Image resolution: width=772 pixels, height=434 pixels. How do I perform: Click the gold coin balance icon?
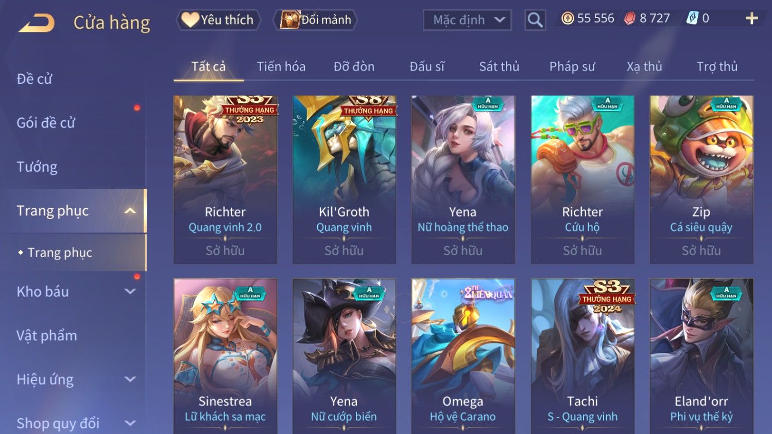tap(568, 19)
